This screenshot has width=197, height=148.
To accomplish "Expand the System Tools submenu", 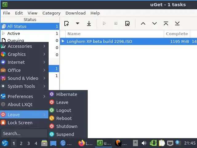I will (x=24, y=86).
